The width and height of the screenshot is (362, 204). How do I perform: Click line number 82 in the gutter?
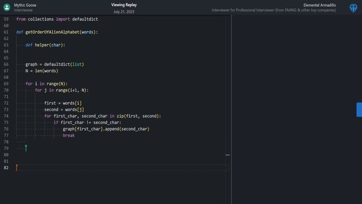tap(6, 168)
